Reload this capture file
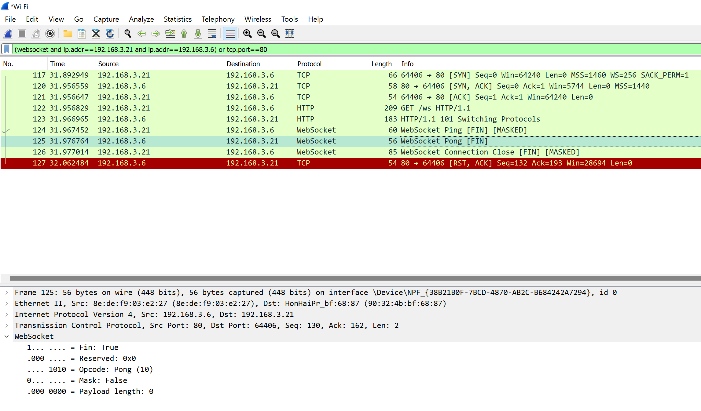Viewport: 701px width, 411px height. point(110,34)
